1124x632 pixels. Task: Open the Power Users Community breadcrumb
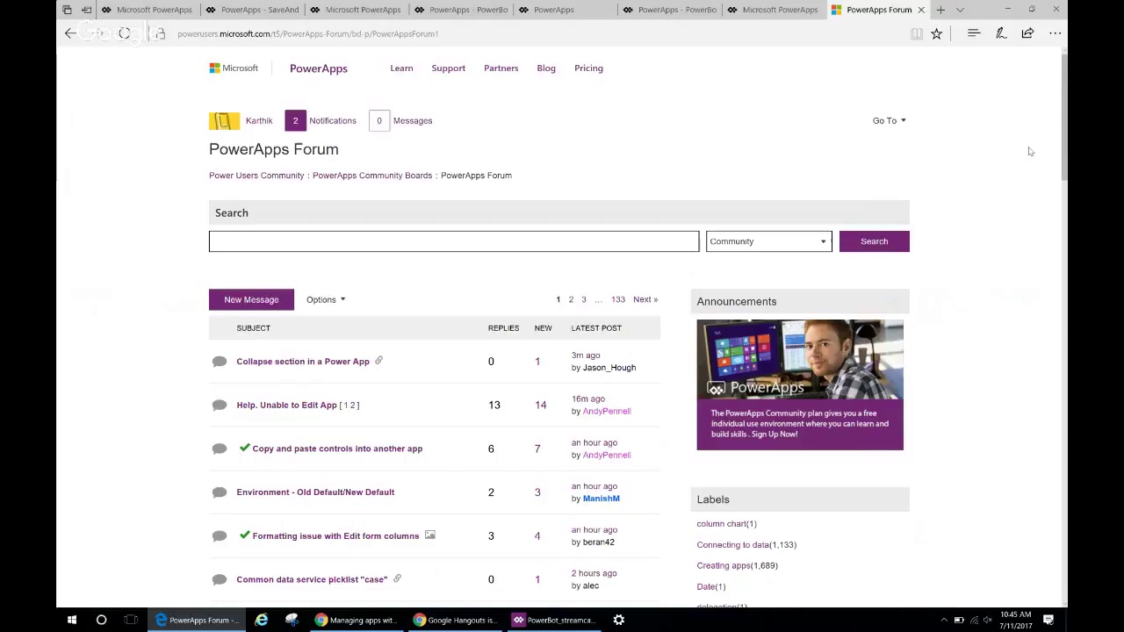[256, 176]
